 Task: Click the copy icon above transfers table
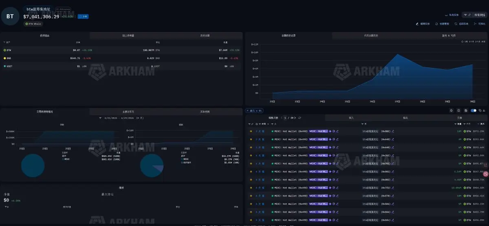(x=480, y=110)
